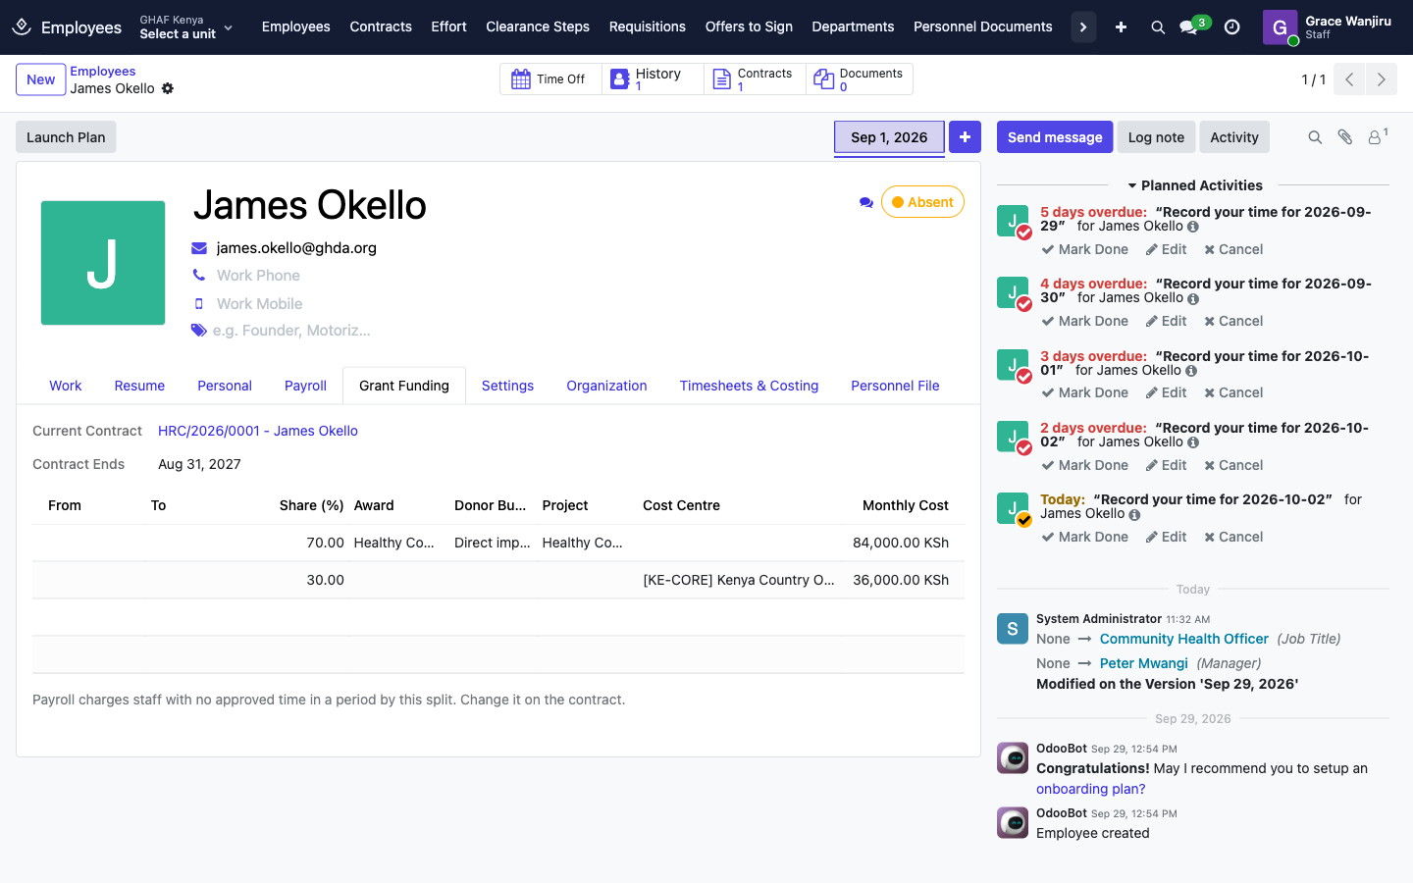Open the Personnel Documents menu

click(x=982, y=26)
